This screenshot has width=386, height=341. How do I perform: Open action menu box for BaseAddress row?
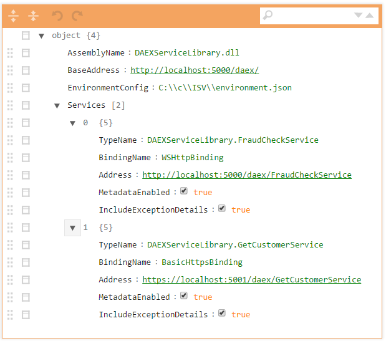[26, 70]
